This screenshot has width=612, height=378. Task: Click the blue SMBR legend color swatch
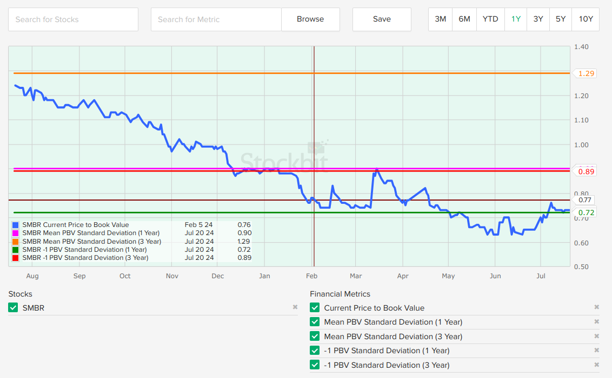[x=15, y=225]
